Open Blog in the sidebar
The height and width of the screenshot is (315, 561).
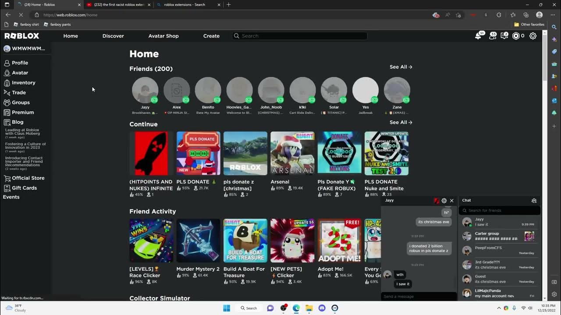click(18, 122)
